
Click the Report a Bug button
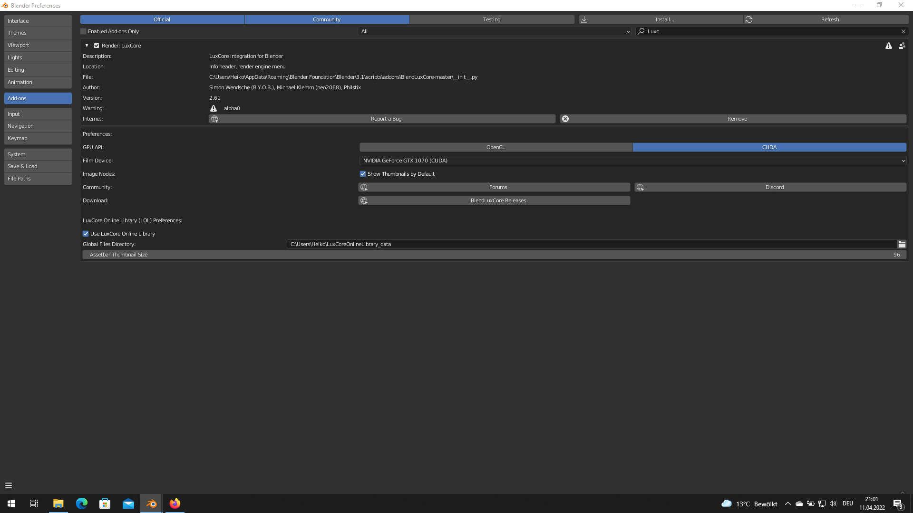386,119
